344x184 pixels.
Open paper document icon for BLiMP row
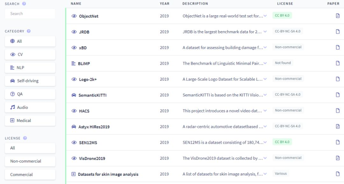coord(338,63)
